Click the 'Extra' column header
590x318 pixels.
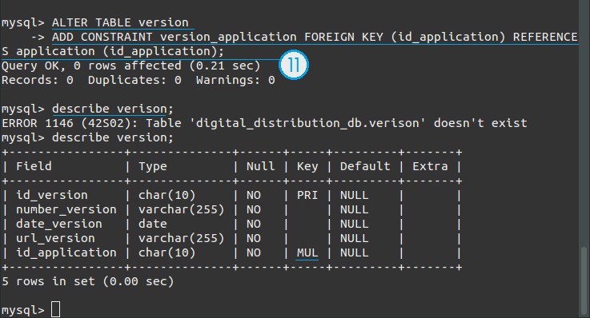point(430,166)
